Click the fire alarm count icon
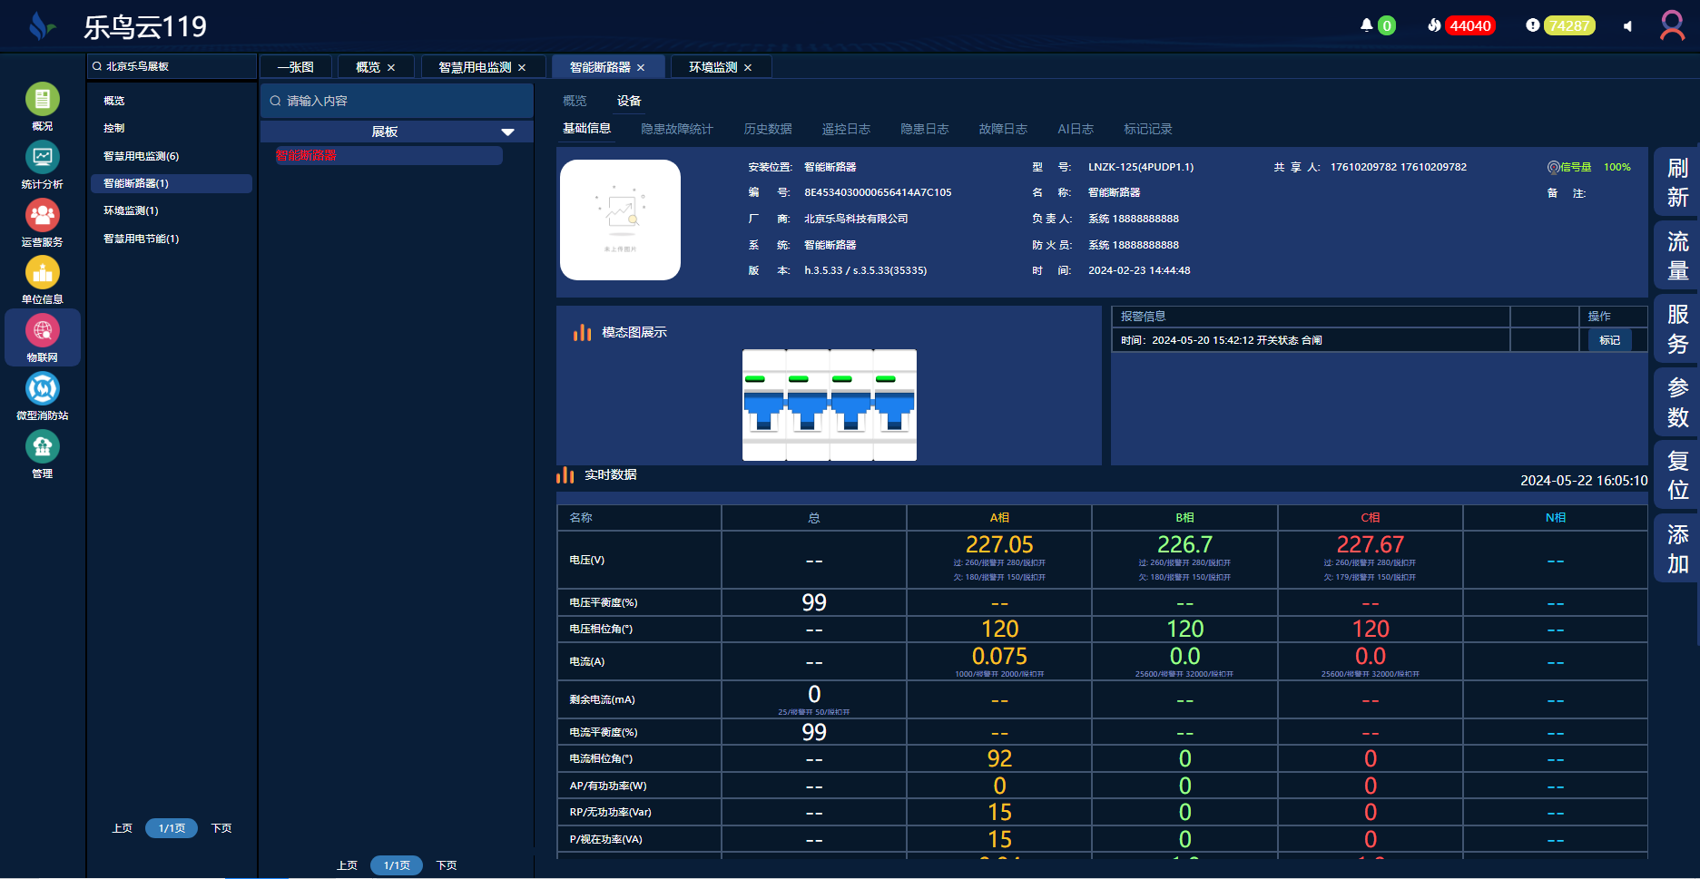The image size is (1700, 879). pyautogui.click(x=1434, y=25)
